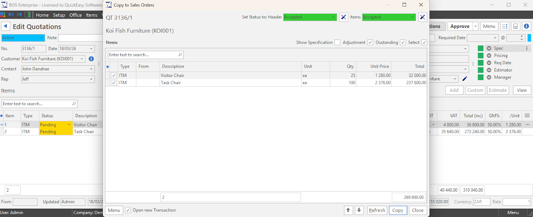Click the layout panel icon in Quotations header
This screenshot has width=533, height=217.
516,26
